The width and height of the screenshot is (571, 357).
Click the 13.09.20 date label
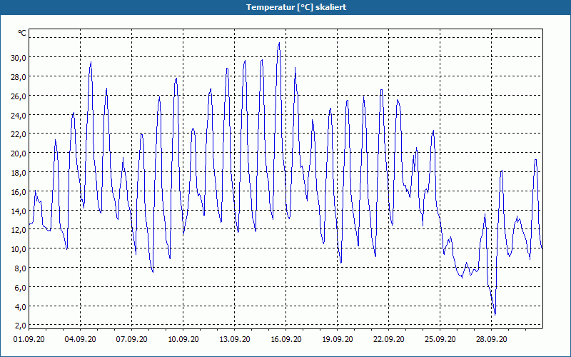click(234, 339)
